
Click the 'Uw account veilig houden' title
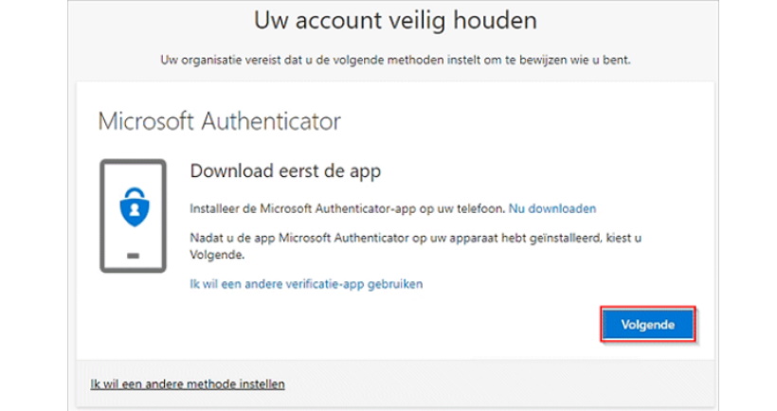tap(395, 21)
